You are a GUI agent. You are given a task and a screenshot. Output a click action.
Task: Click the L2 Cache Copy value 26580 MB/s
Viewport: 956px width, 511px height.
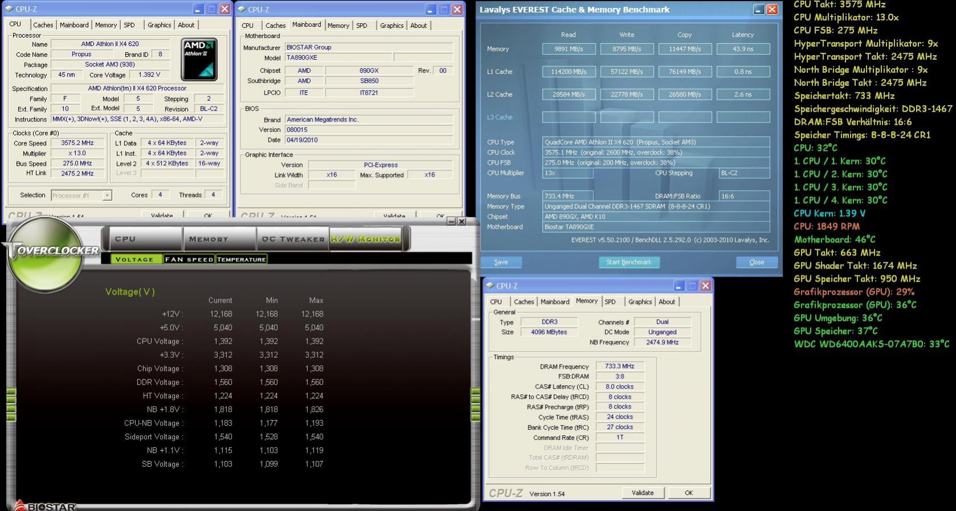[x=685, y=94]
